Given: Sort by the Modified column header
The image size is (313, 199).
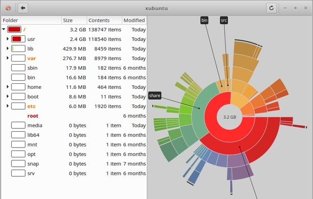Looking at the screenshot, I should click(134, 20).
